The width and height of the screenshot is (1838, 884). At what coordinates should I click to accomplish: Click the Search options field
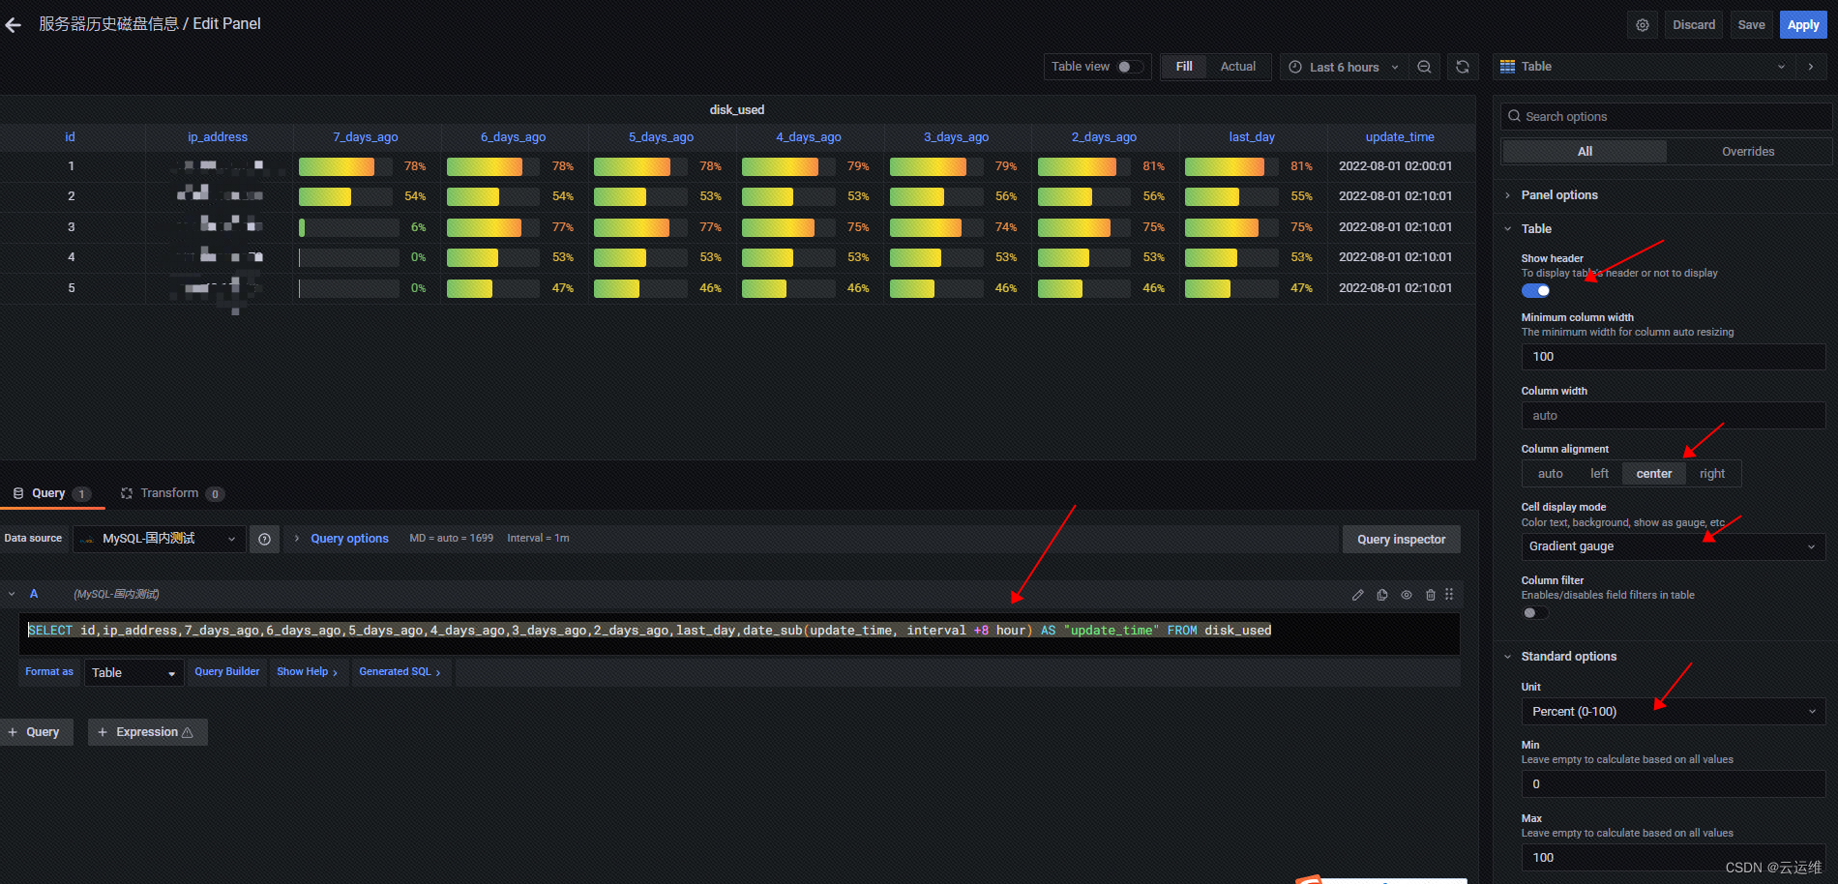[x=1666, y=116]
